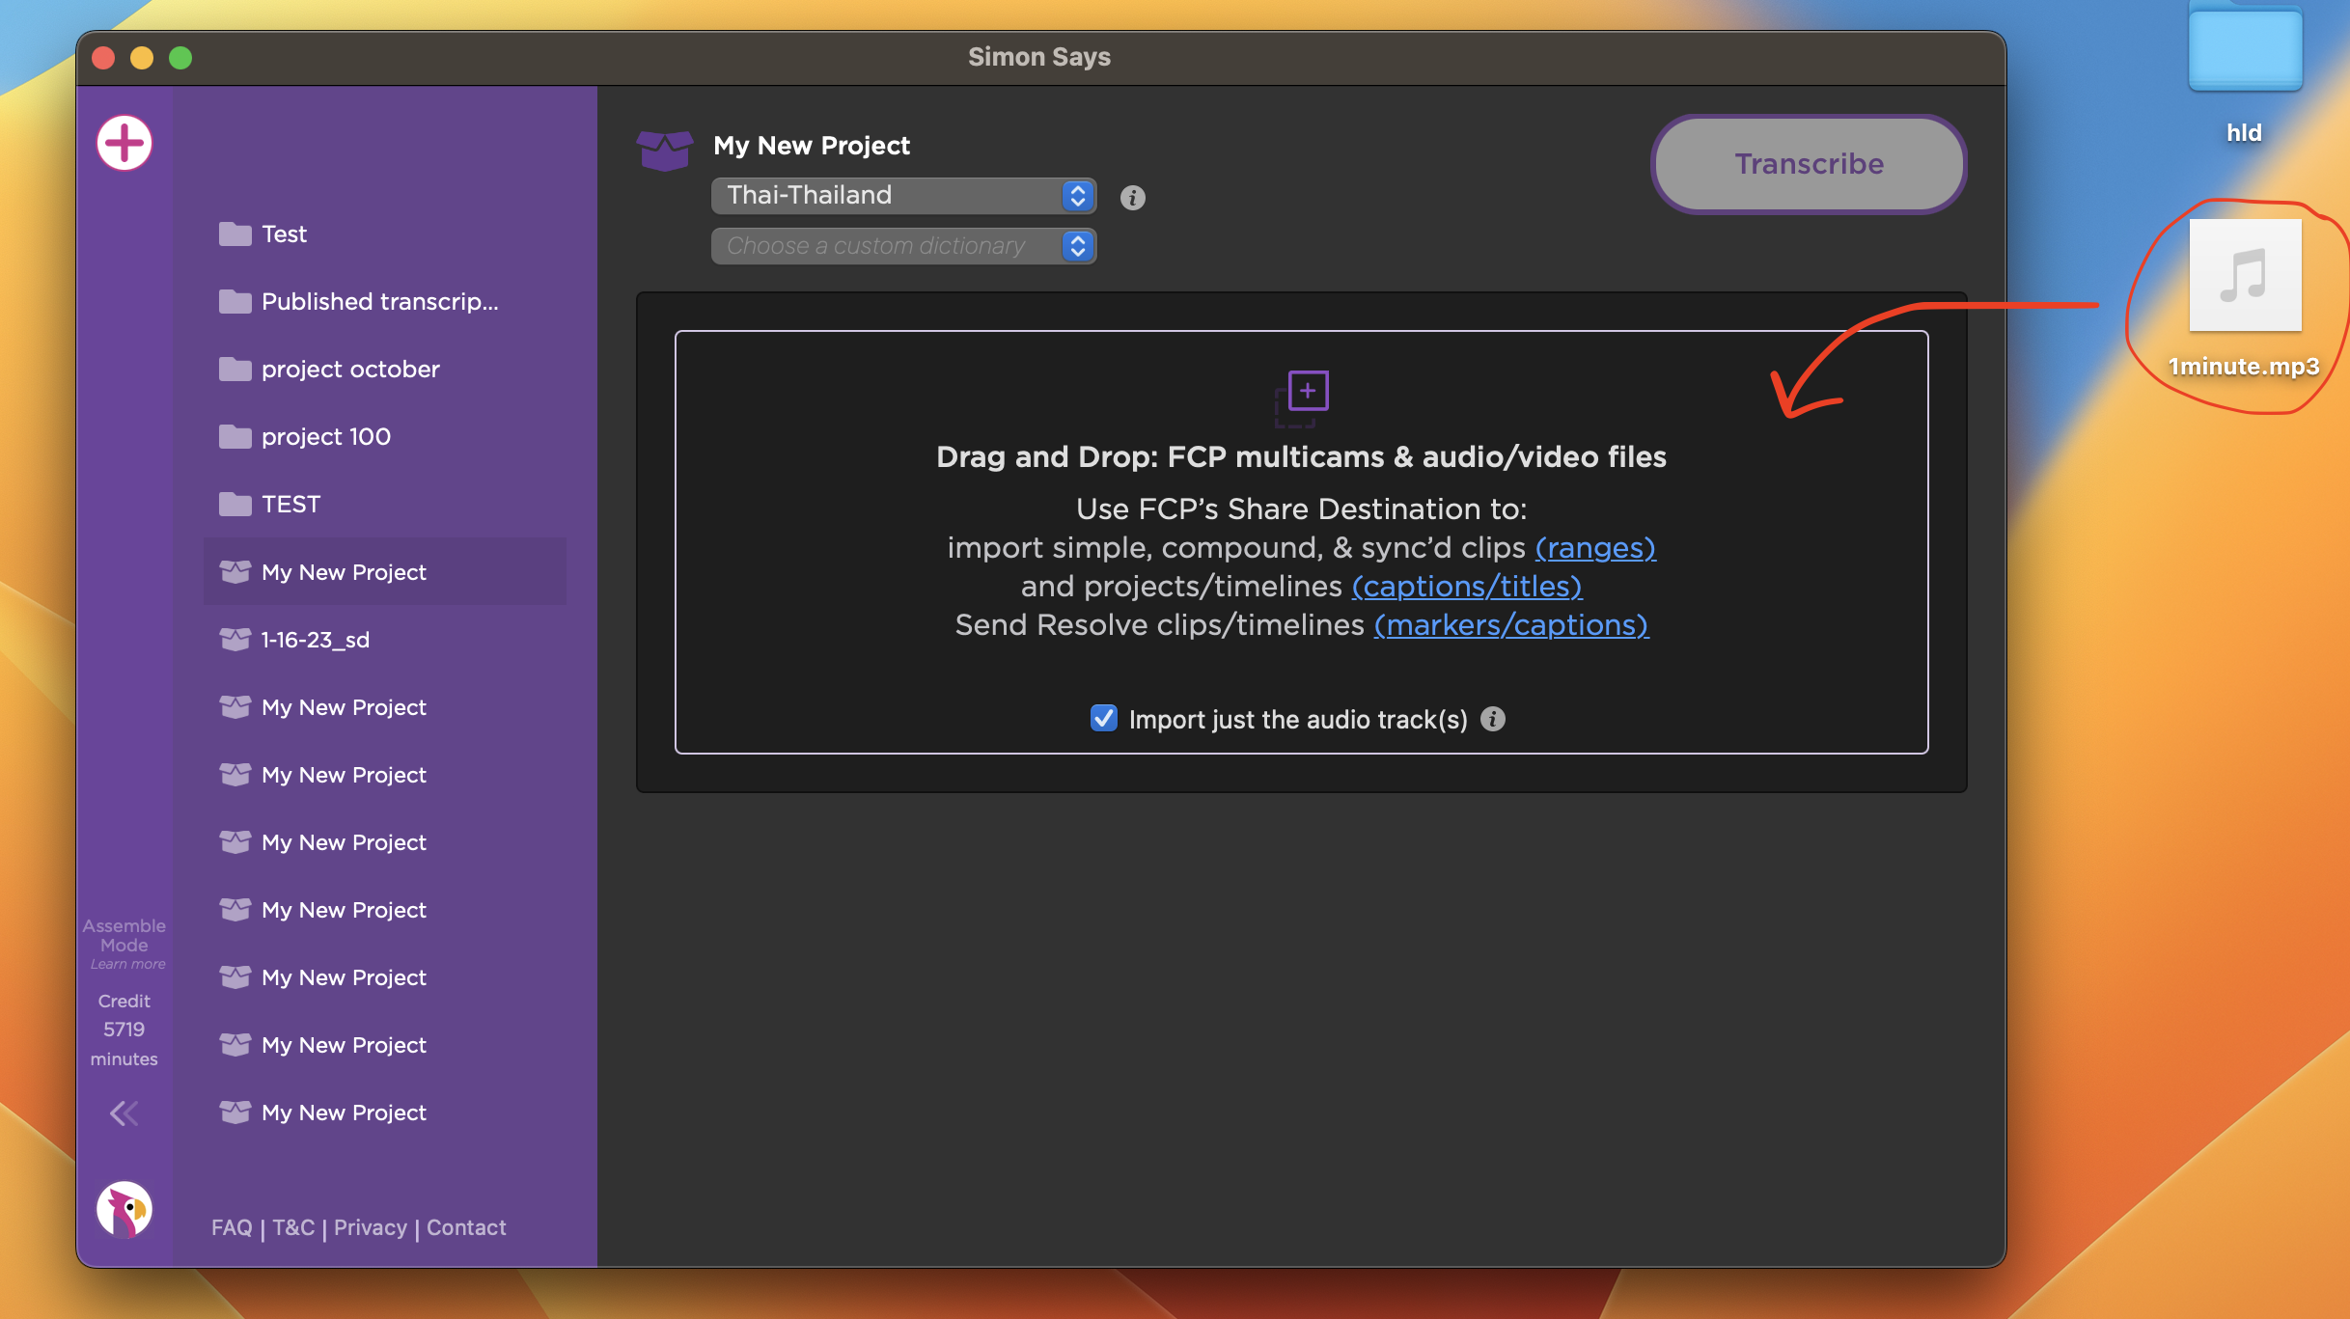Viewport: 2350px width, 1319px height.
Task: Click info icon beside audio track option
Action: click(x=1492, y=719)
